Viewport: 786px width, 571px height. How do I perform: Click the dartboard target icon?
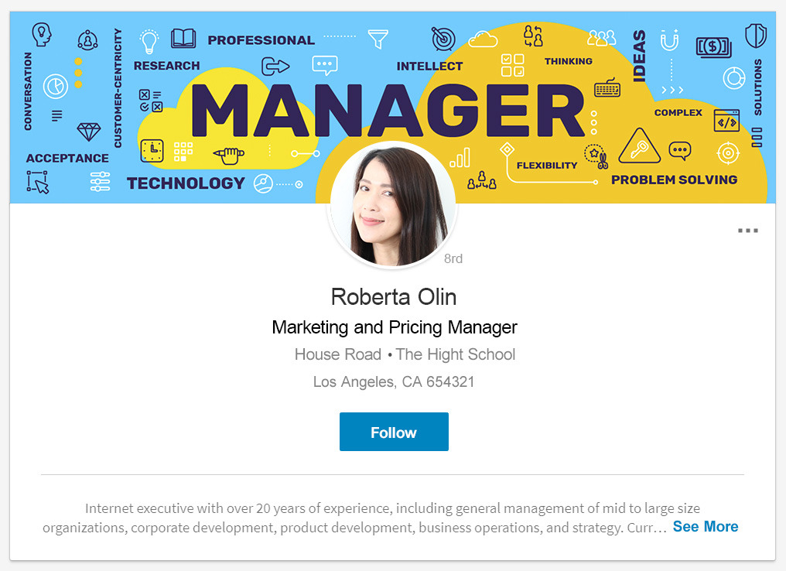(443, 39)
